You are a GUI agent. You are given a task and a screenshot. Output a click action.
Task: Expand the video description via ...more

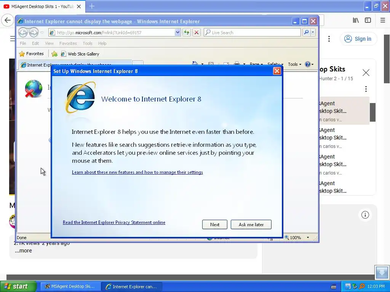[x=23, y=251]
